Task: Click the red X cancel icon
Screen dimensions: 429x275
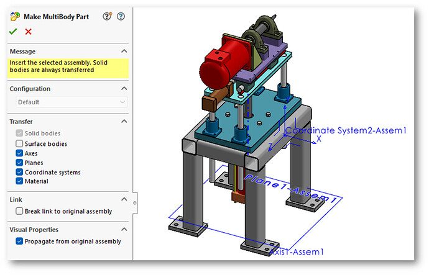Action: tap(28, 32)
